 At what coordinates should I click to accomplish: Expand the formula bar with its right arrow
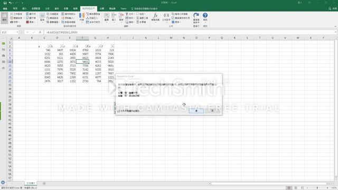tap(336, 32)
